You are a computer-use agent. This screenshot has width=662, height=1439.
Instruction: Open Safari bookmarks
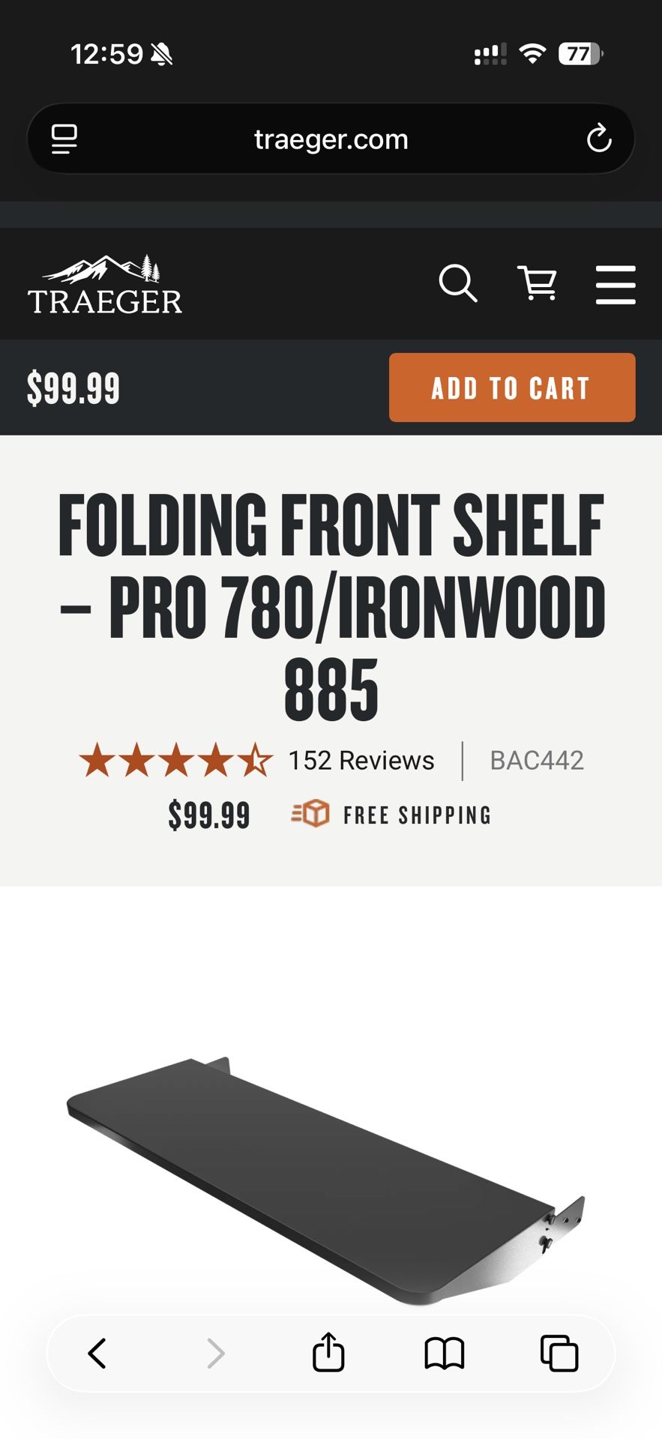[x=445, y=1354]
